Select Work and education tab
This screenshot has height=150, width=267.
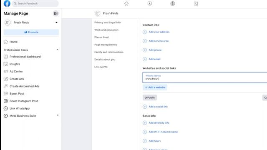point(106,30)
